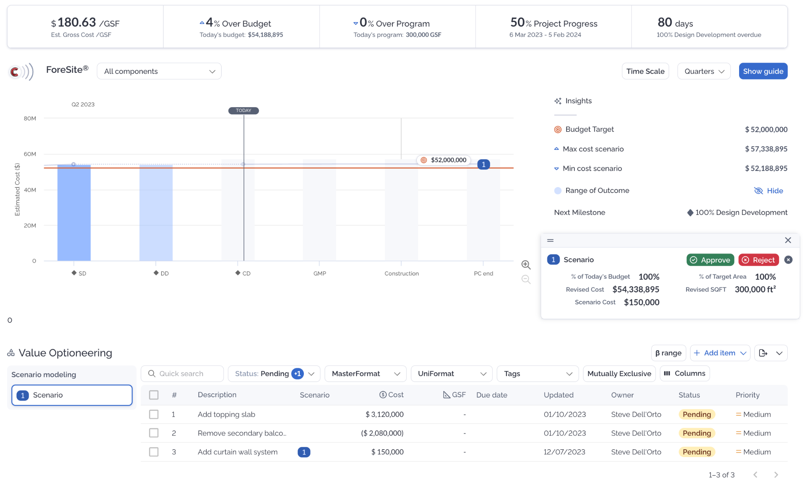Check the box for Remove secondary balcony row
This screenshot has width=803, height=497.
point(154,433)
